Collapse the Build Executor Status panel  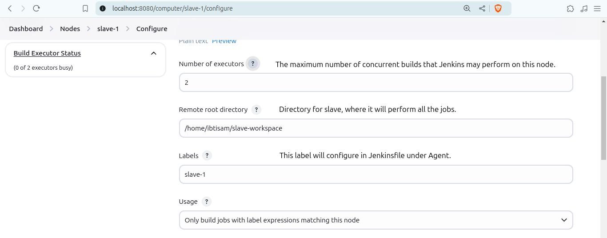pyautogui.click(x=153, y=53)
